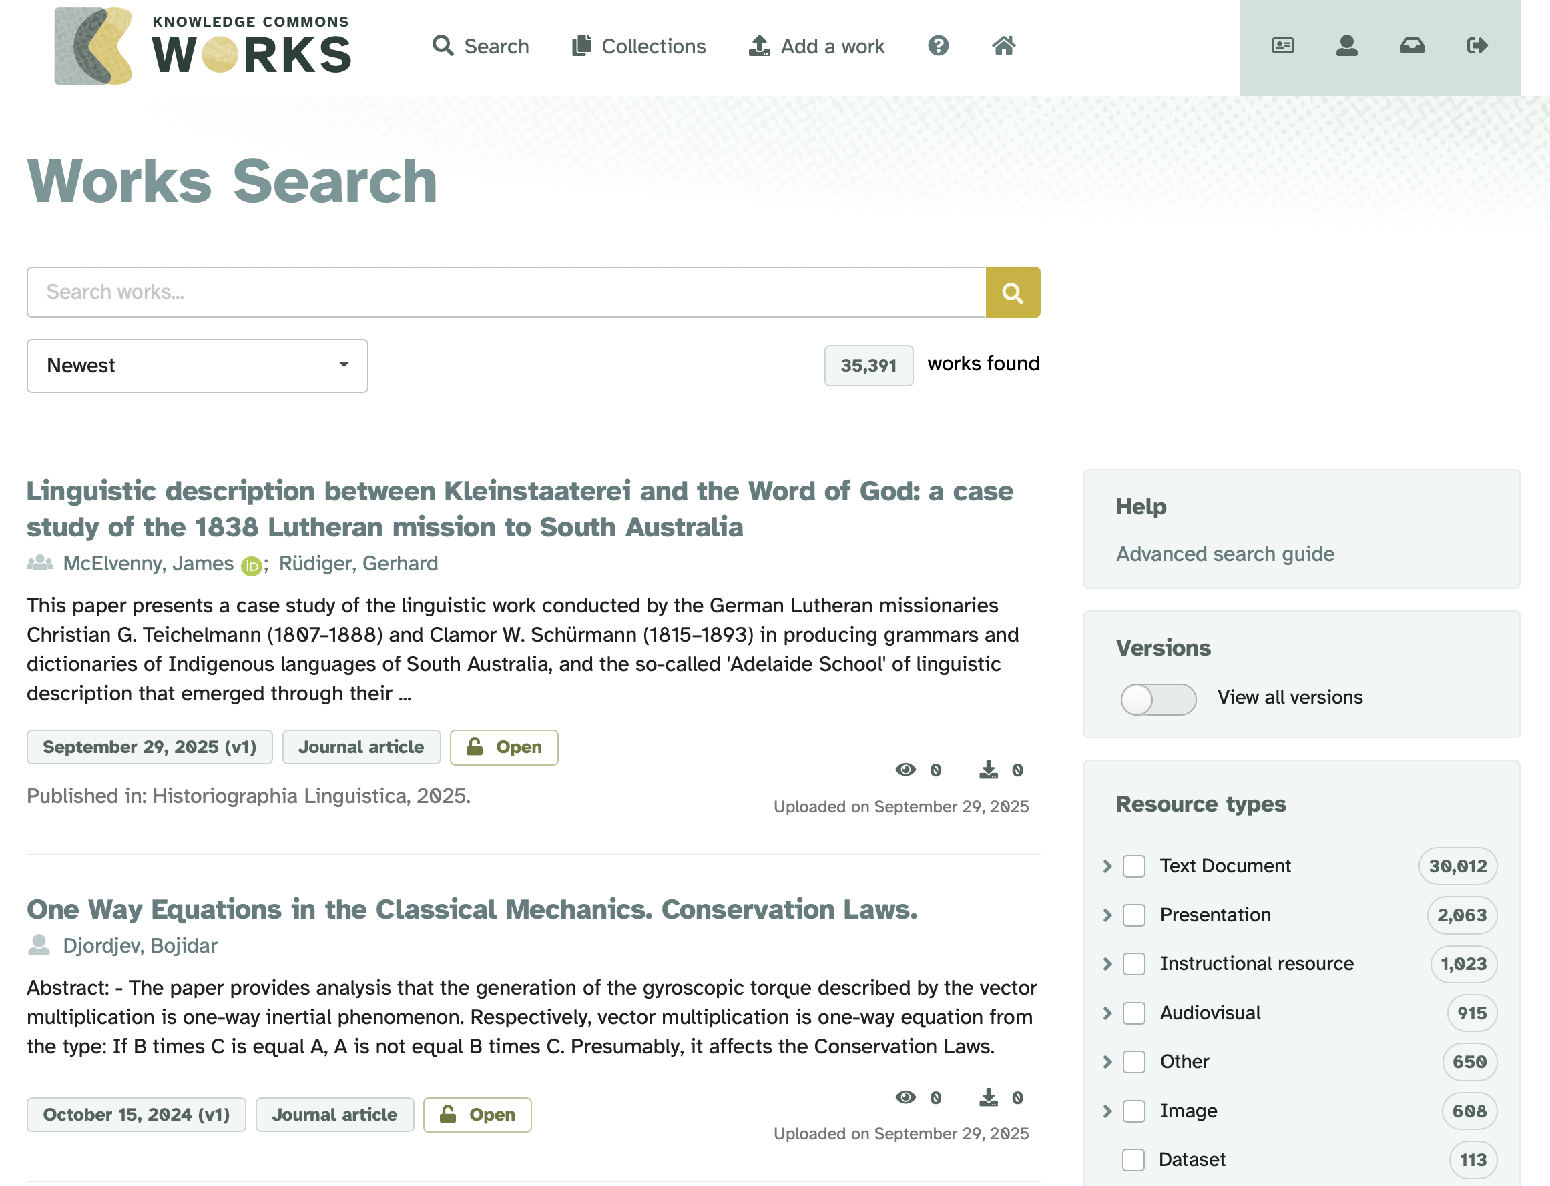Open the Advanced search guide link
Image resolution: width=1550 pixels, height=1186 pixels.
point(1224,554)
